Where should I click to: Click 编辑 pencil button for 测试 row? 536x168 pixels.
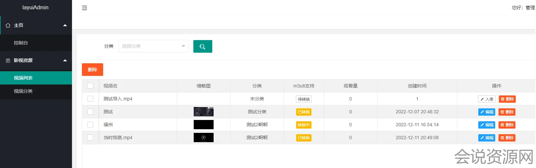(x=487, y=112)
